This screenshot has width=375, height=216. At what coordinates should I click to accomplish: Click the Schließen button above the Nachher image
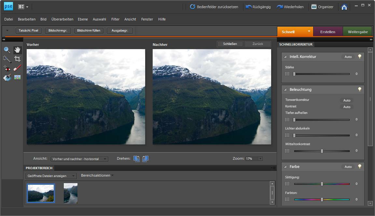pyautogui.click(x=230, y=44)
